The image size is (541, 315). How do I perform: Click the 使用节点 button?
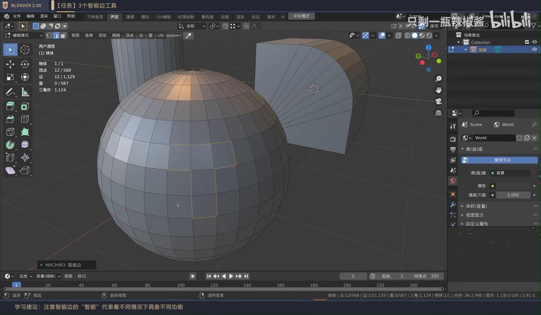click(x=499, y=160)
